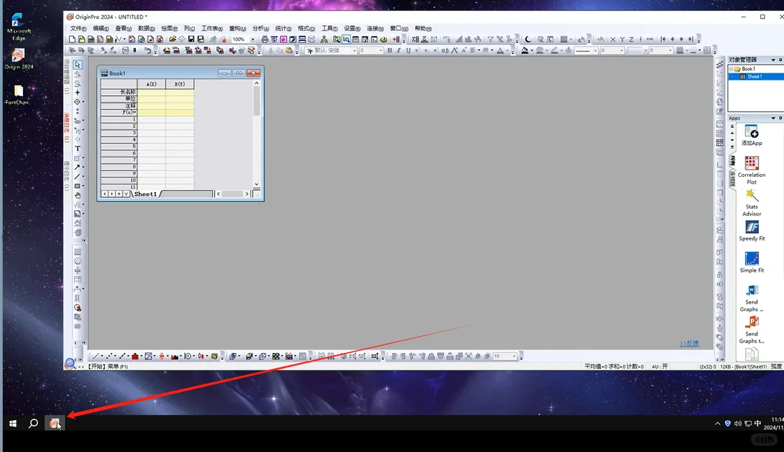
Task: Toggle Greek αβ font button
Action: 445,51
